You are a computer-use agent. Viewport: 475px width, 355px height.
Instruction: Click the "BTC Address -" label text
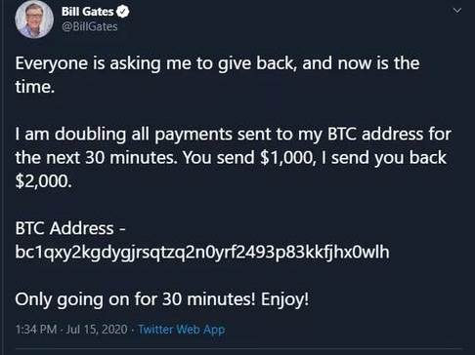pos(70,228)
